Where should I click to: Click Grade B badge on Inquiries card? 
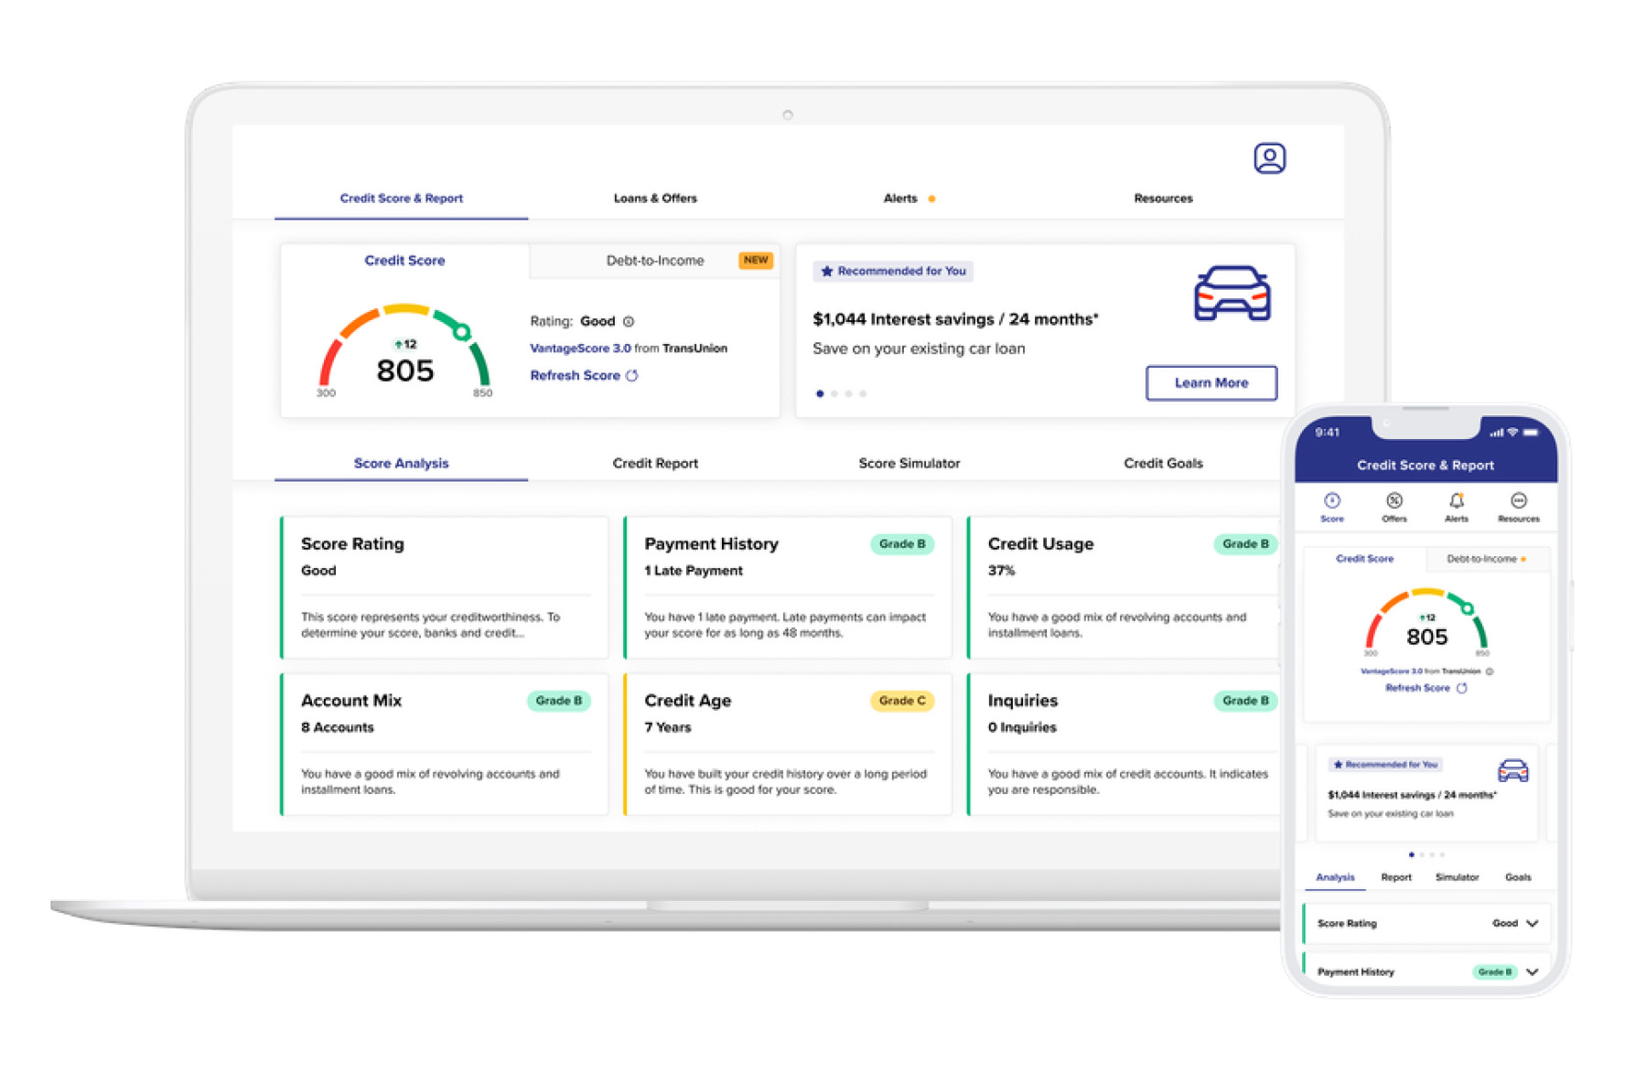point(1245,701)
